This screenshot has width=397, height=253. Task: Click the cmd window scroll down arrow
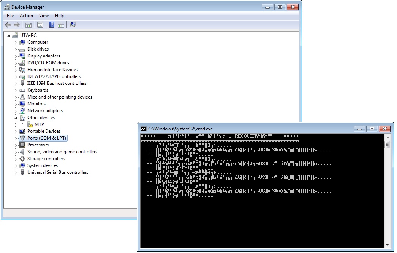pyautogui.click(x=387, y=245)
